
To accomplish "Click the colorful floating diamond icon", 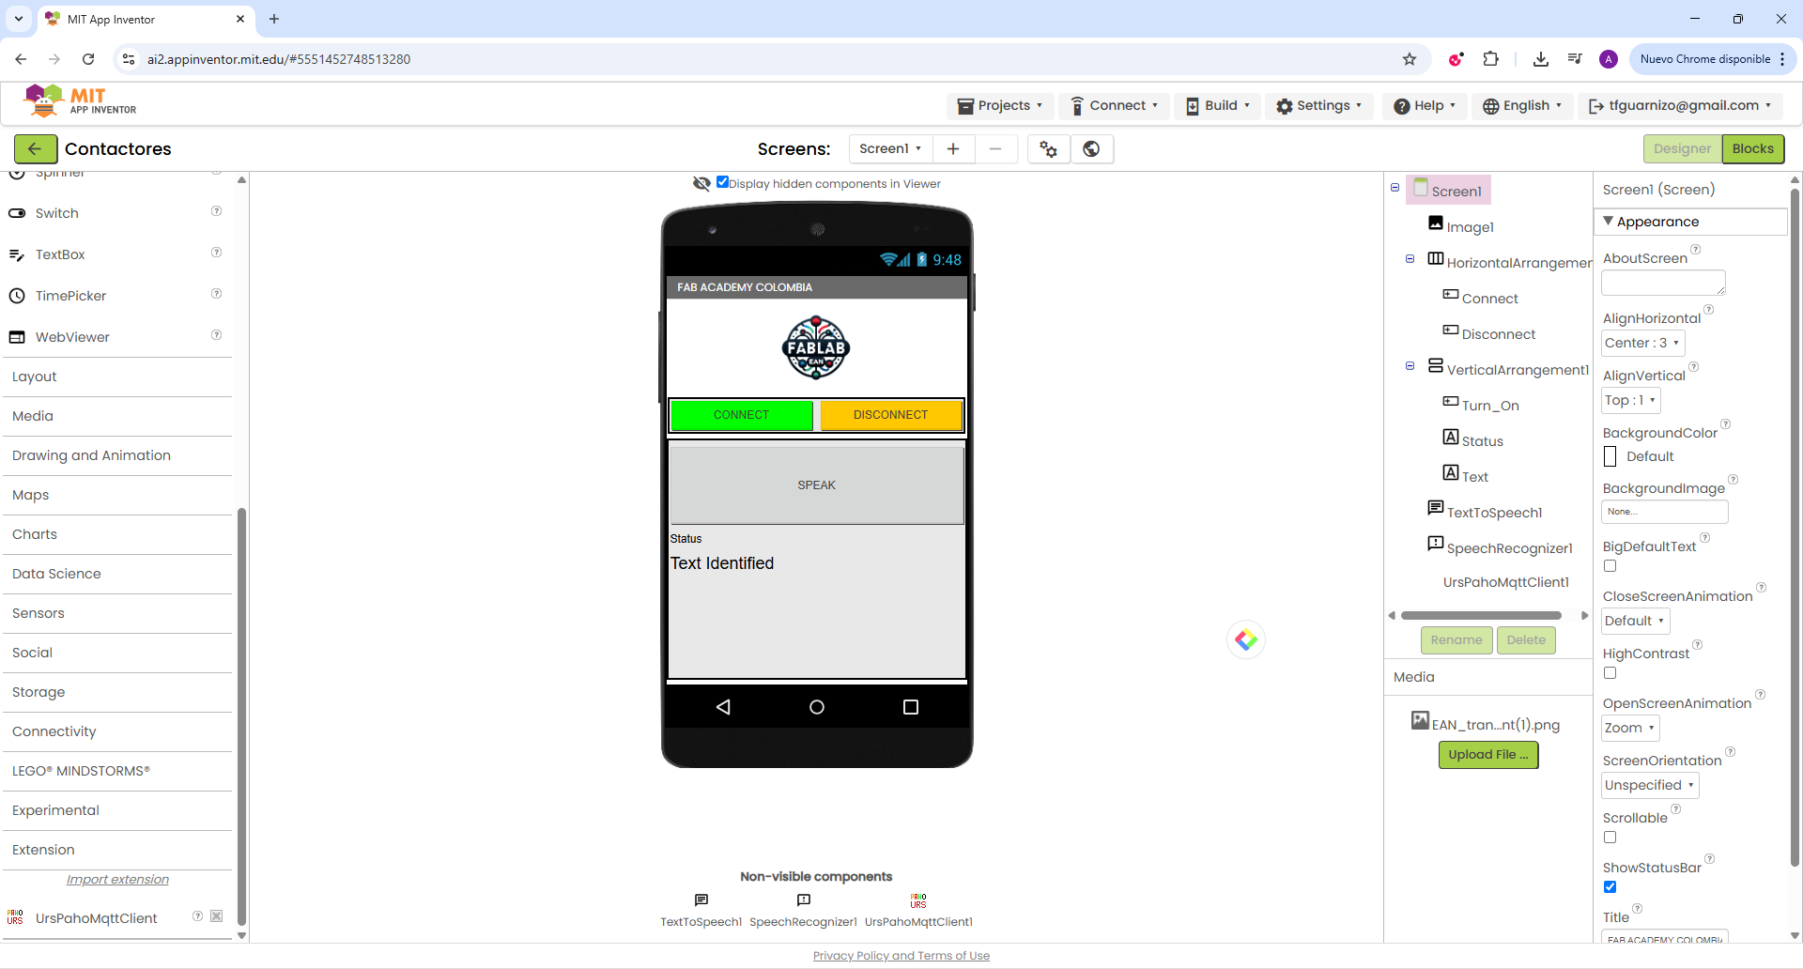I will click(x=1246, y=639).
